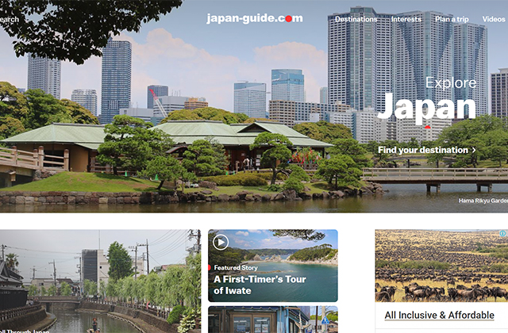Click the Find your destination link

(422, 150)
